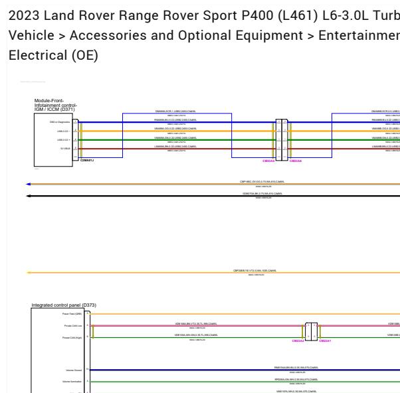400x393 pixels.
Task: Click the '5V VBUS' pin label on D371
Action: [65, 148]
